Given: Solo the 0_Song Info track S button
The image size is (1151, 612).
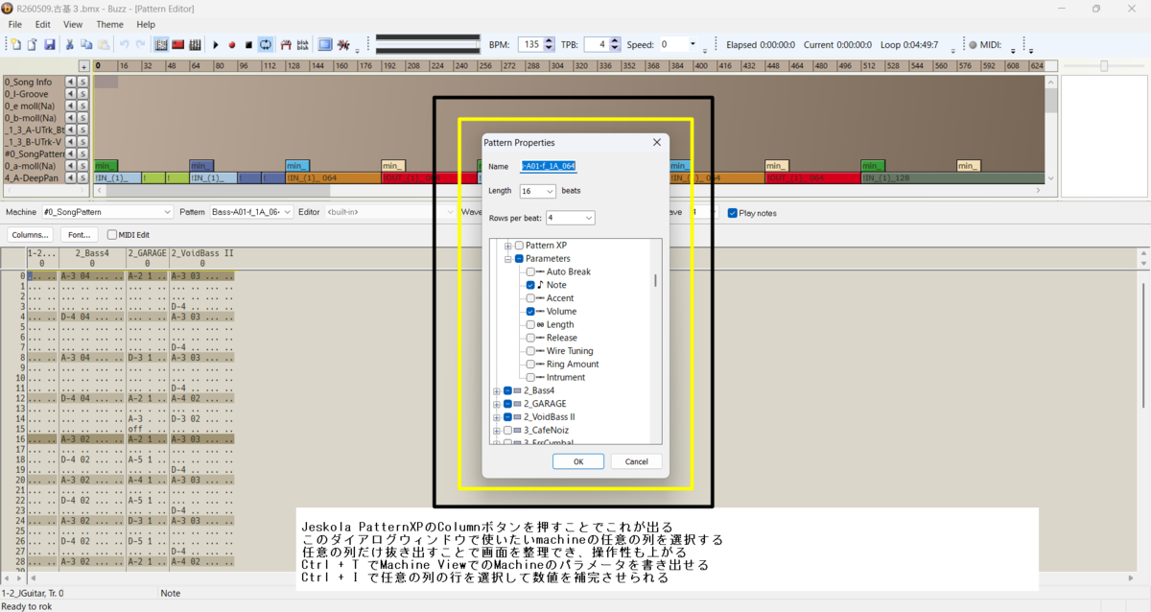Looking at the screenshot, I should (x=83, y=82).
